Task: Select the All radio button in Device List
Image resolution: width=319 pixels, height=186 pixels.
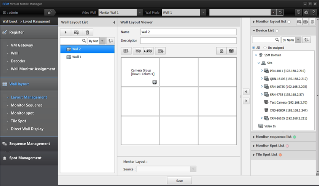Action: point(253,48)
